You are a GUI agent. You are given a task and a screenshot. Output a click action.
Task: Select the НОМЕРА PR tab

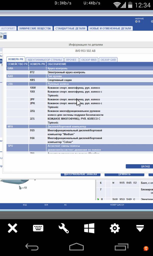click(16, 59)
